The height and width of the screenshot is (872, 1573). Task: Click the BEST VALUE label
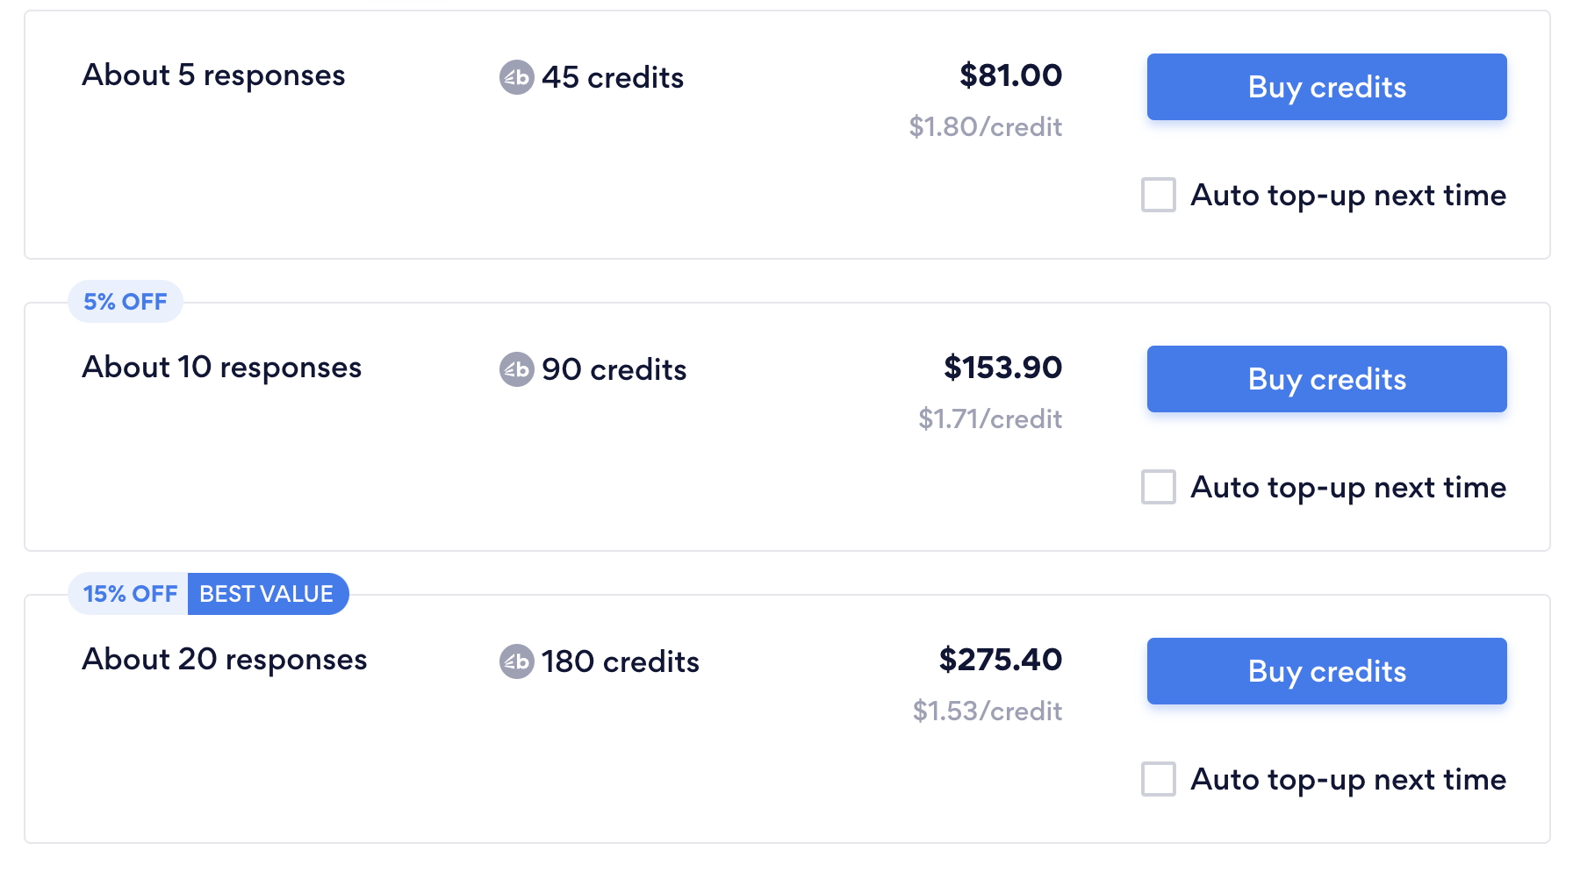[x=267, y=594]
